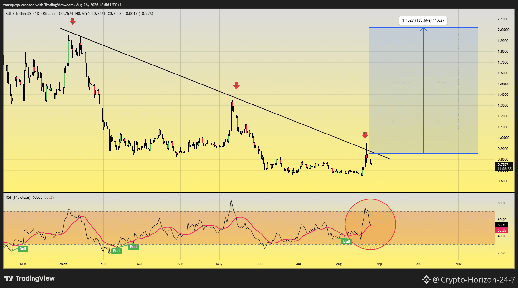Click the green 'Bull' RSI label above 'Dec'
518x288 pixels.
click(x=23, y=249)
